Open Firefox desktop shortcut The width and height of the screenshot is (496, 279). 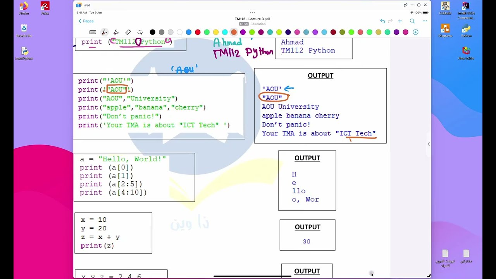point(24,8)
